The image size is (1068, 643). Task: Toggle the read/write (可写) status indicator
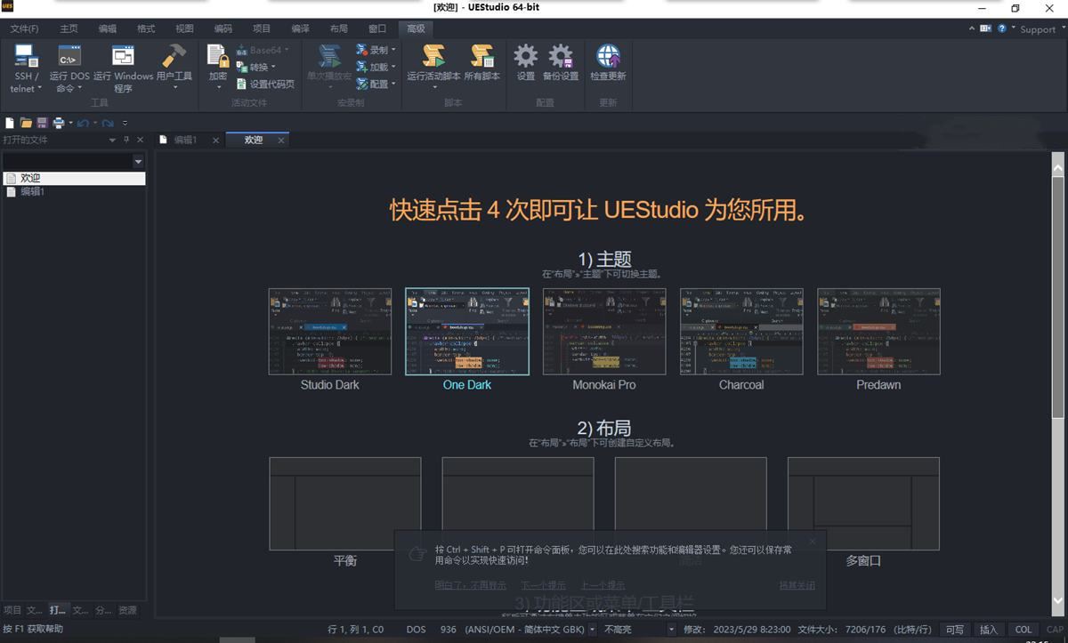pyautogui.click(x=955, y=630)
